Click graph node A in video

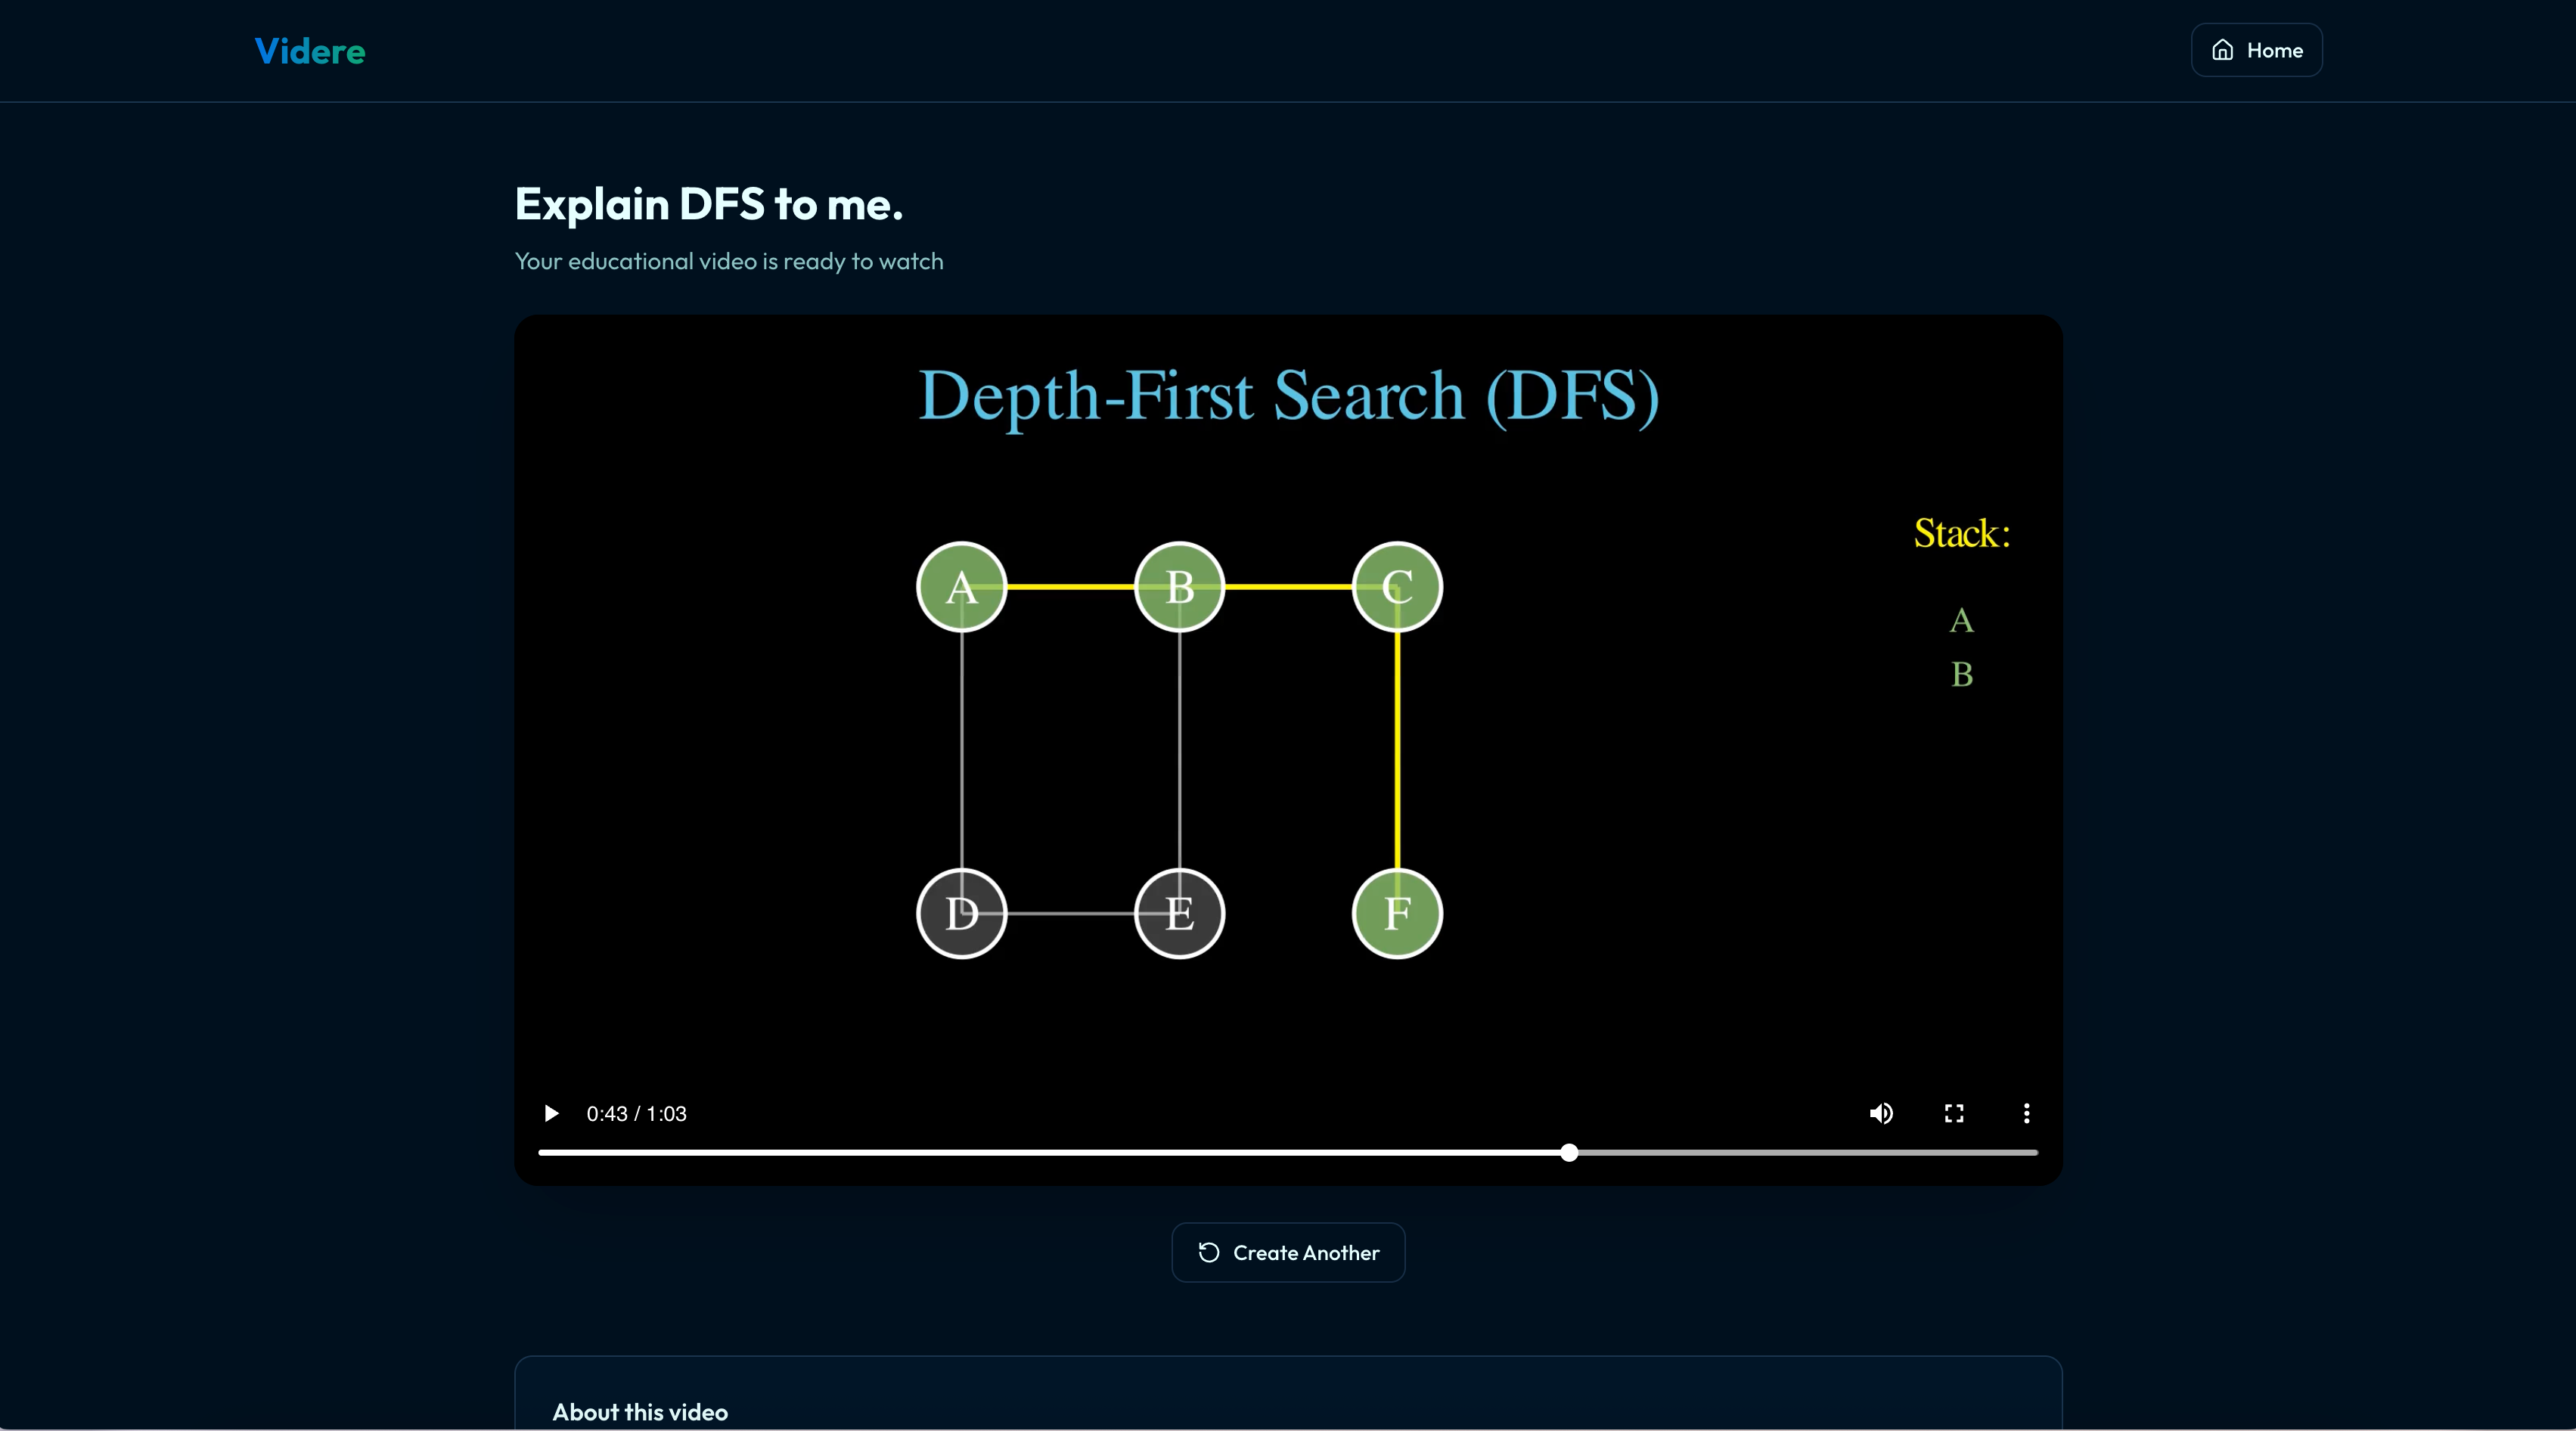[x=961, y=587]
